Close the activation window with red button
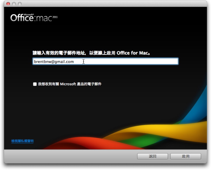The width and height of the screenshot is (211, 170). [x=8, y=4]
